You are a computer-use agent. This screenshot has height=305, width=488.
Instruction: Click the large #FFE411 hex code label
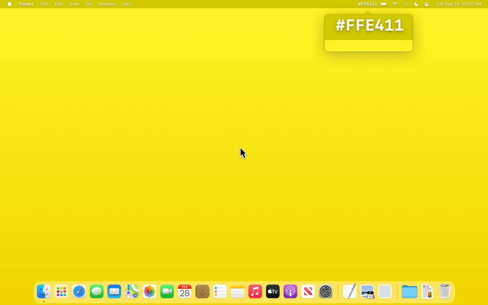369,25
